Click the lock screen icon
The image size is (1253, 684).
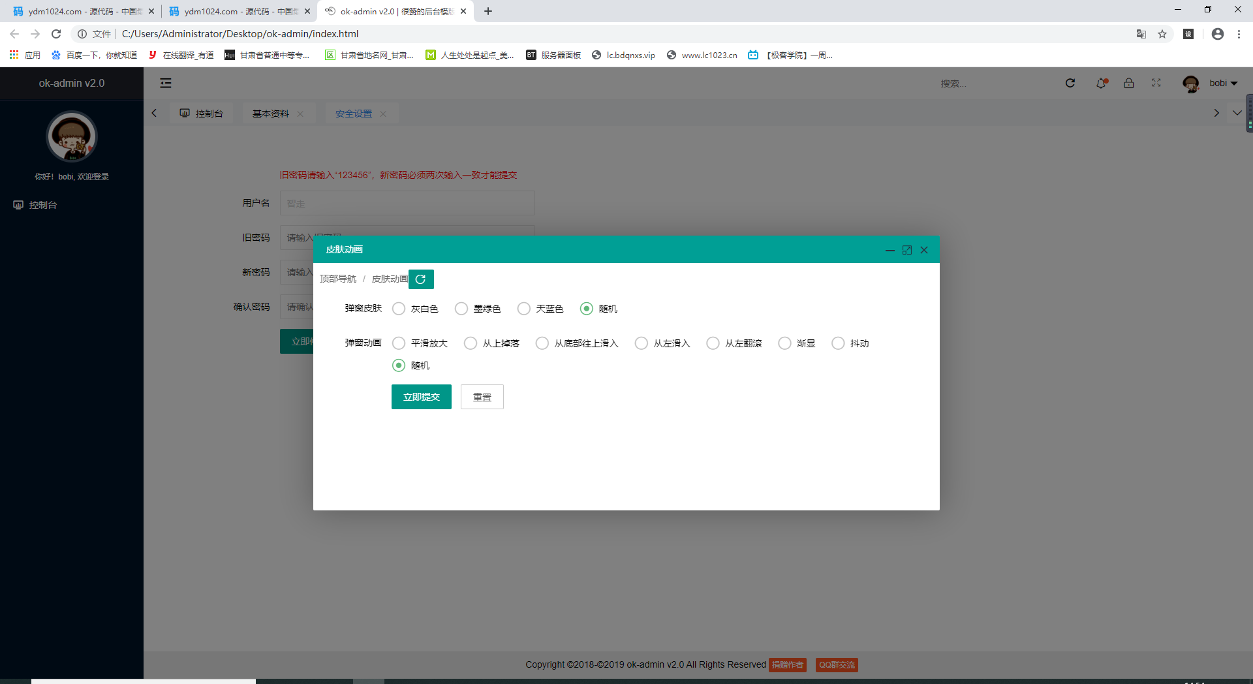(x=1128, y=83)
